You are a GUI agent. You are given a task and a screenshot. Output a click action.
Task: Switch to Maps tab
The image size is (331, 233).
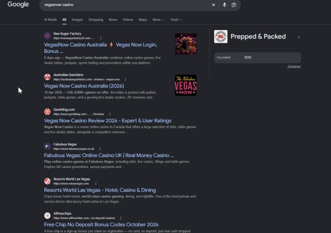(x=143, y=20)
